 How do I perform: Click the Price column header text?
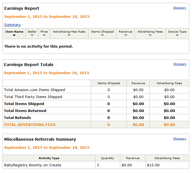point(44,32)
